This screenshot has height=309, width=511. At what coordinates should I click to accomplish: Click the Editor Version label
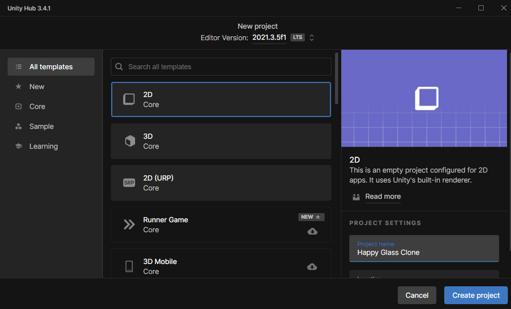click(224, 38)
